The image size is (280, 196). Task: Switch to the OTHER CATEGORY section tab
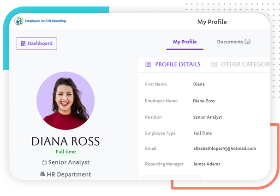[244, 64]
